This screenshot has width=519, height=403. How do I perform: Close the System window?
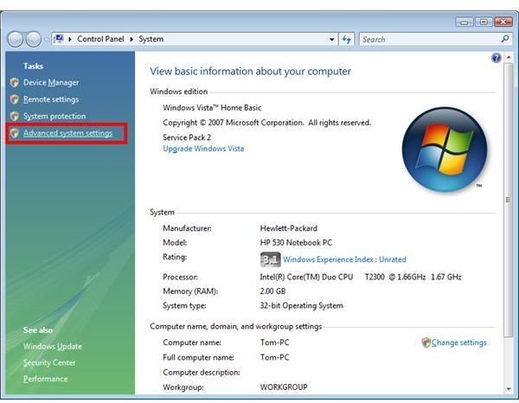[x=503, y=22]
